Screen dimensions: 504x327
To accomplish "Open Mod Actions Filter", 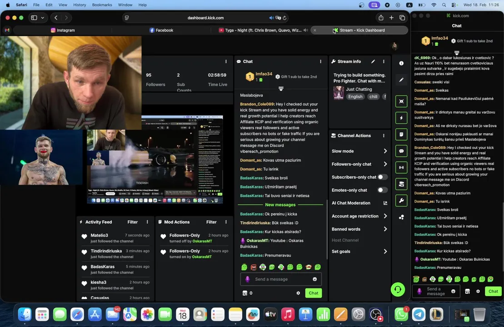I will [211, 222].
